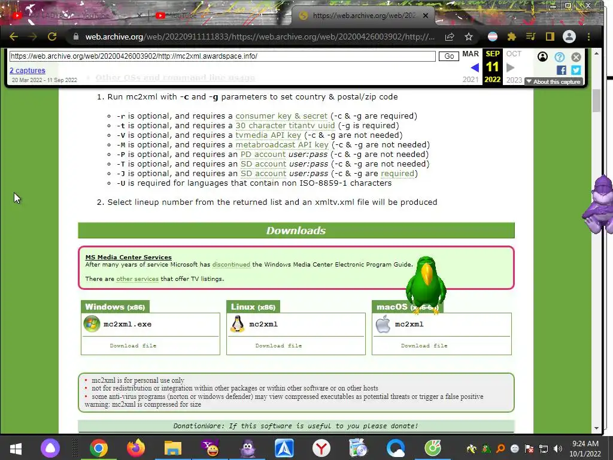This screenshot has height=460, width=613.
Task: Open the tvmedia API key link
Action: tap(268, 135)
